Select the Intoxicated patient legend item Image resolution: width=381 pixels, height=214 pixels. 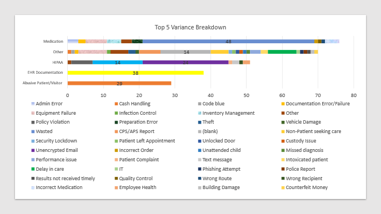pos(305,160)
